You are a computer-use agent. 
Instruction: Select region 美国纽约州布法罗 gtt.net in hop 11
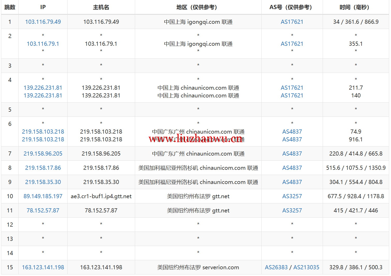198,210
